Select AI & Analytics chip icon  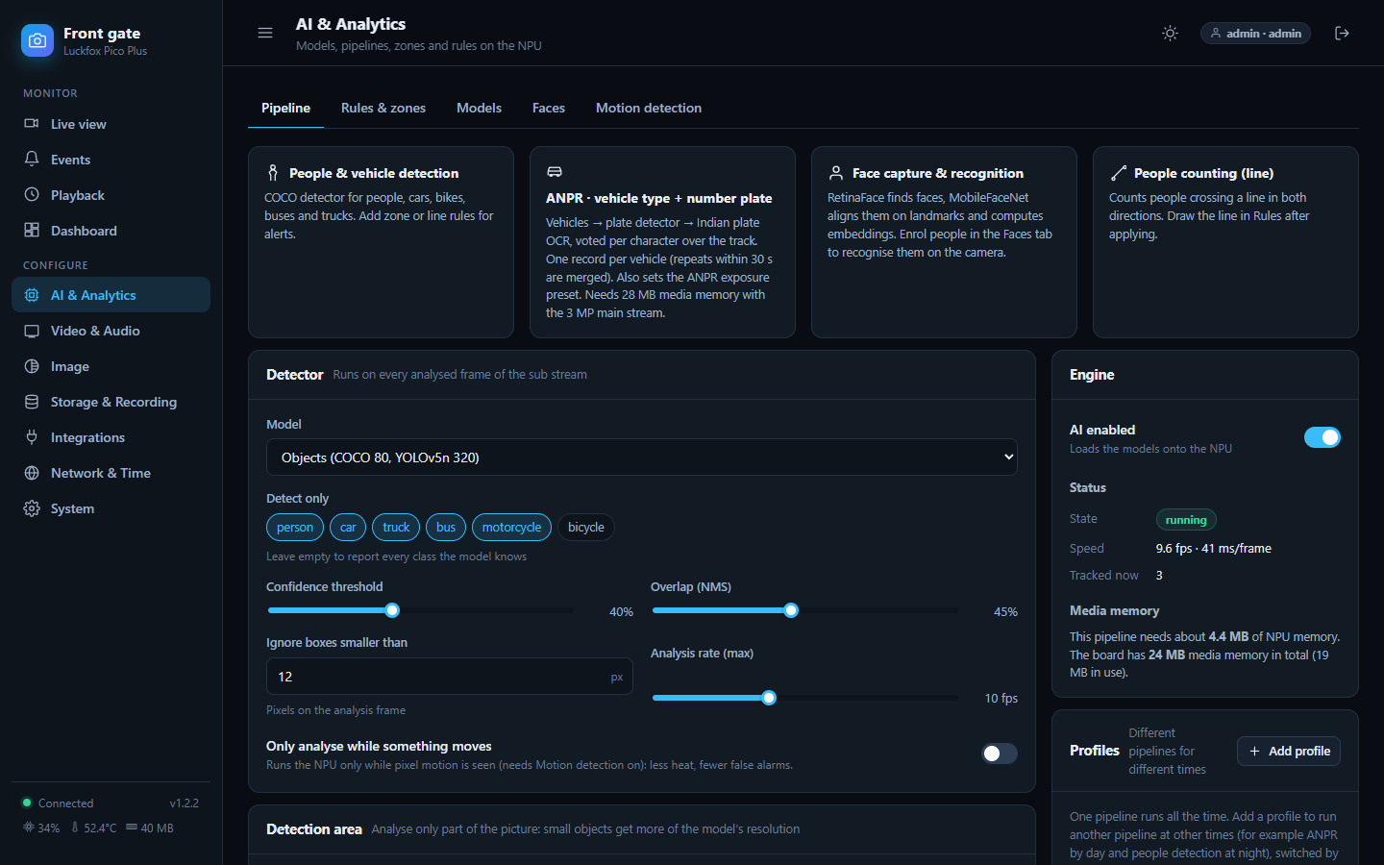coord(32,295)
